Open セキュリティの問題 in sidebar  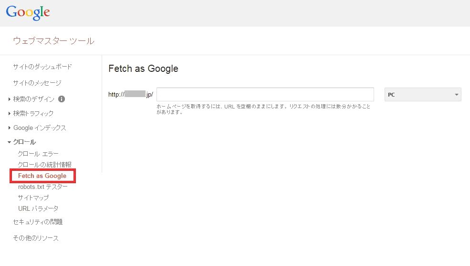pos(38,222)
